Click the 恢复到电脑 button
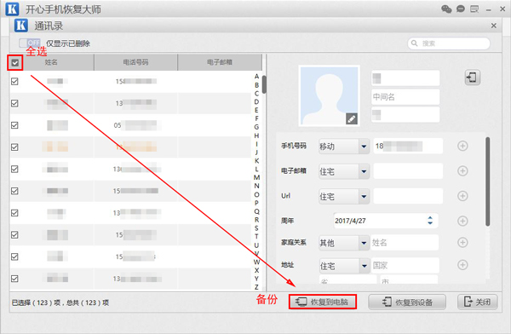 pos(323,302)
